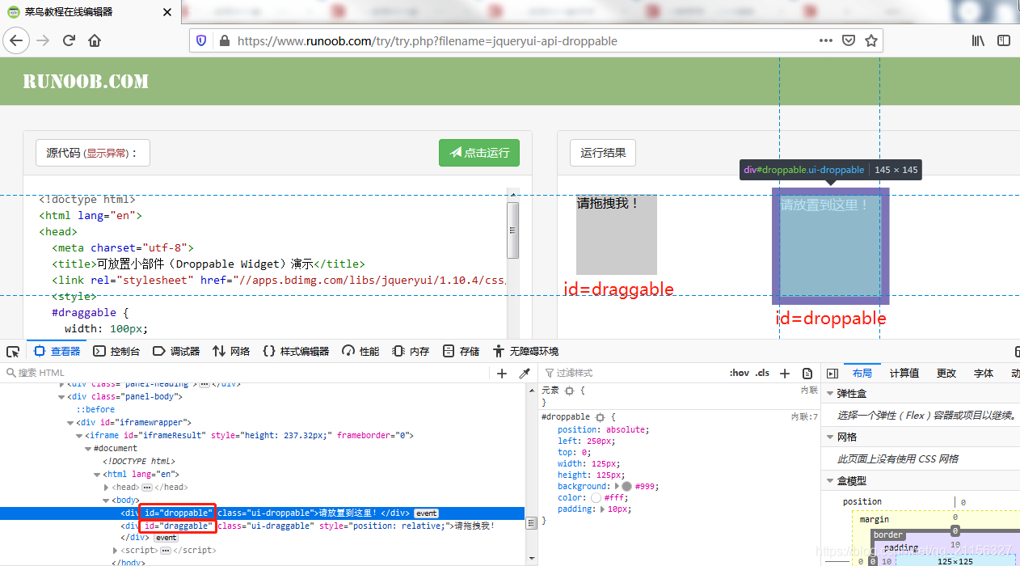The height and width of the screenshot is (566, 1020).
Task: Collapse the html lang node
Action: point(95,475)
